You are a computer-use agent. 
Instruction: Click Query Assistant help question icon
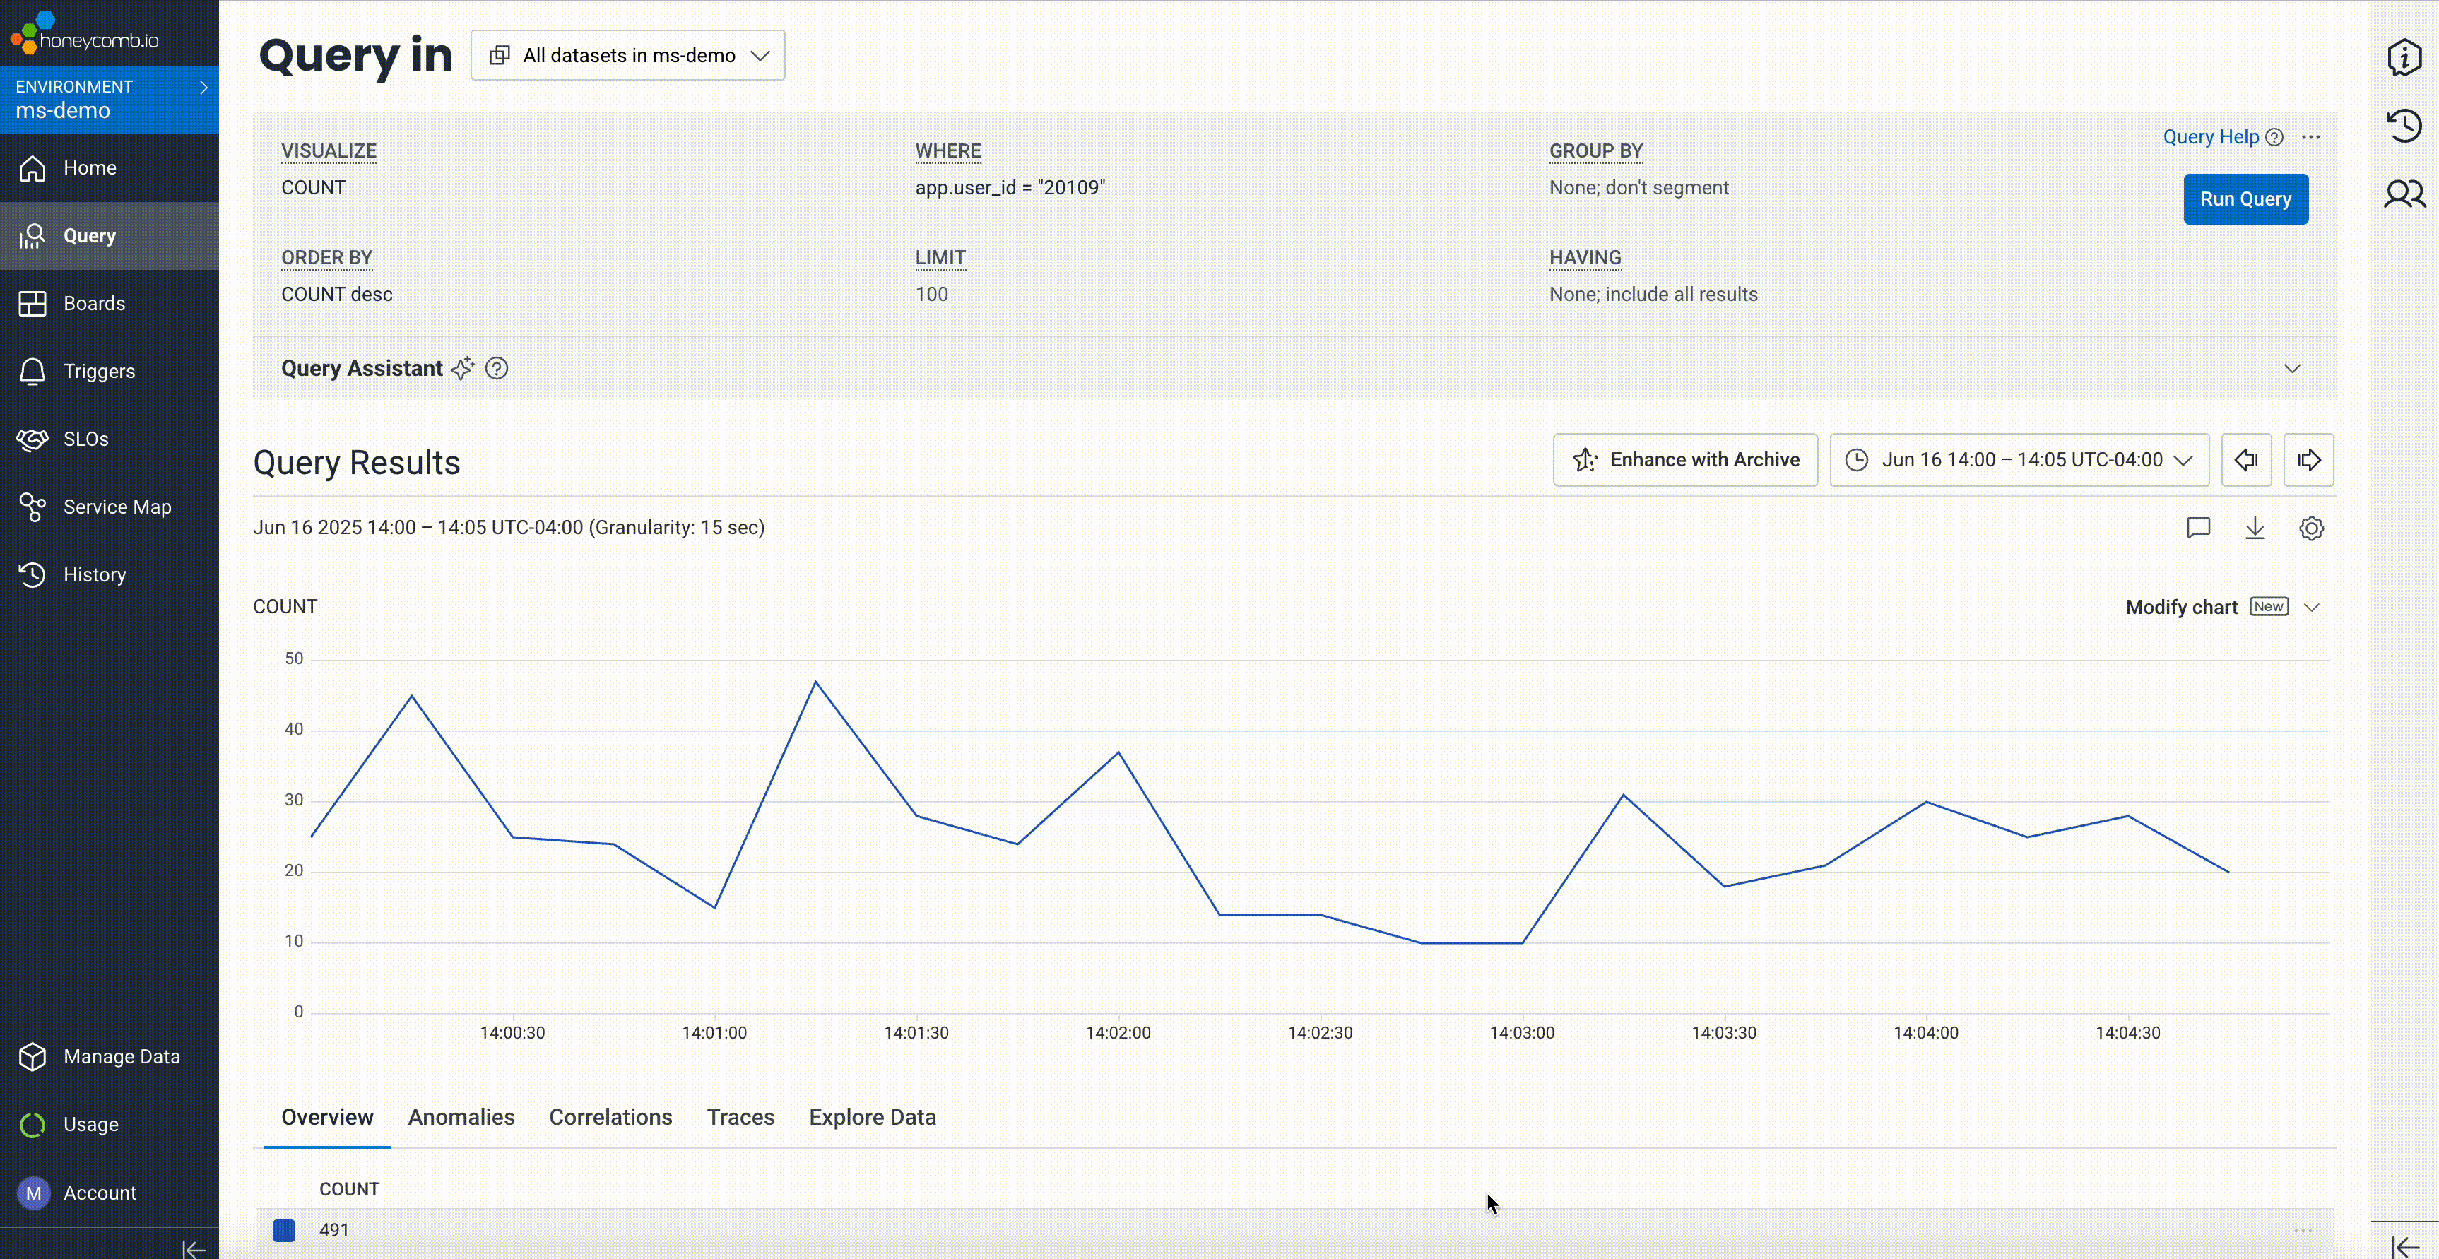tap(496, 368)
